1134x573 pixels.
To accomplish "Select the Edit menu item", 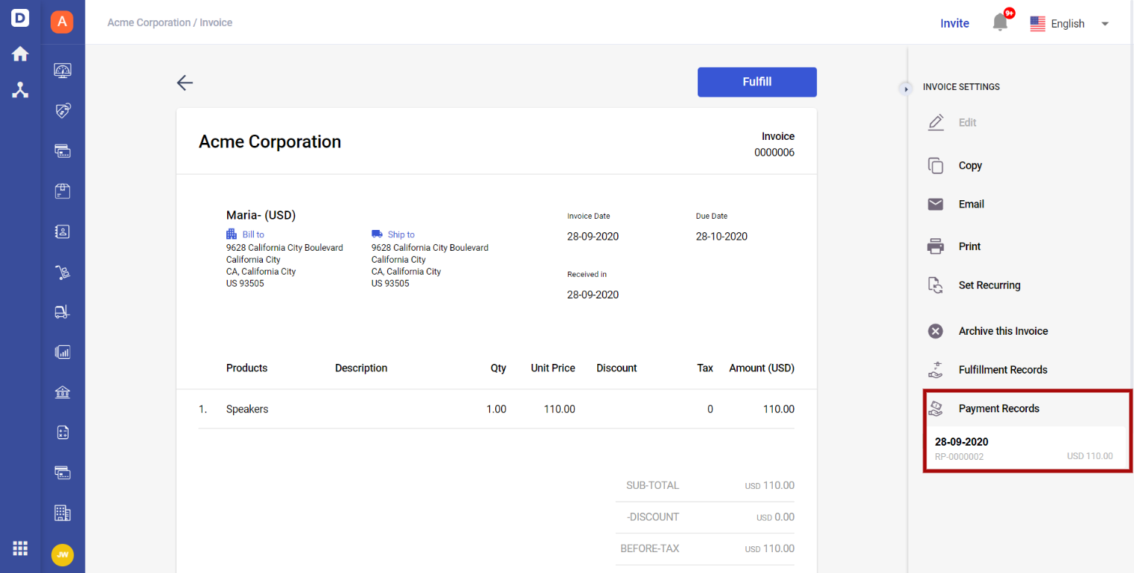I will (967, 123).
